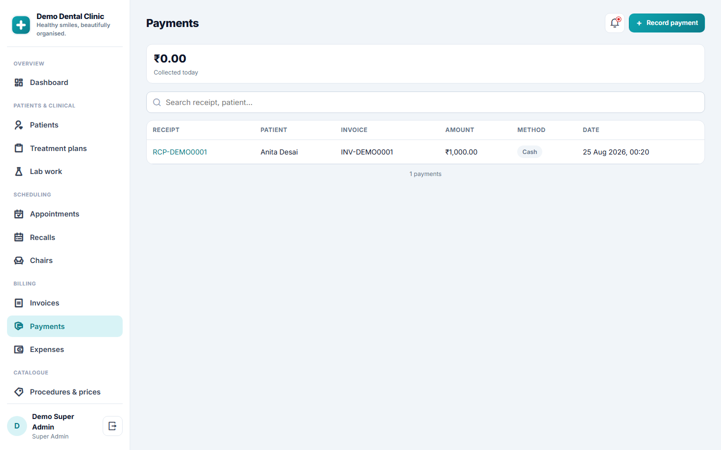Click Demo Super Admin user name
The height and width of the screenshot is (450, 721).
(x=53, y=421)
